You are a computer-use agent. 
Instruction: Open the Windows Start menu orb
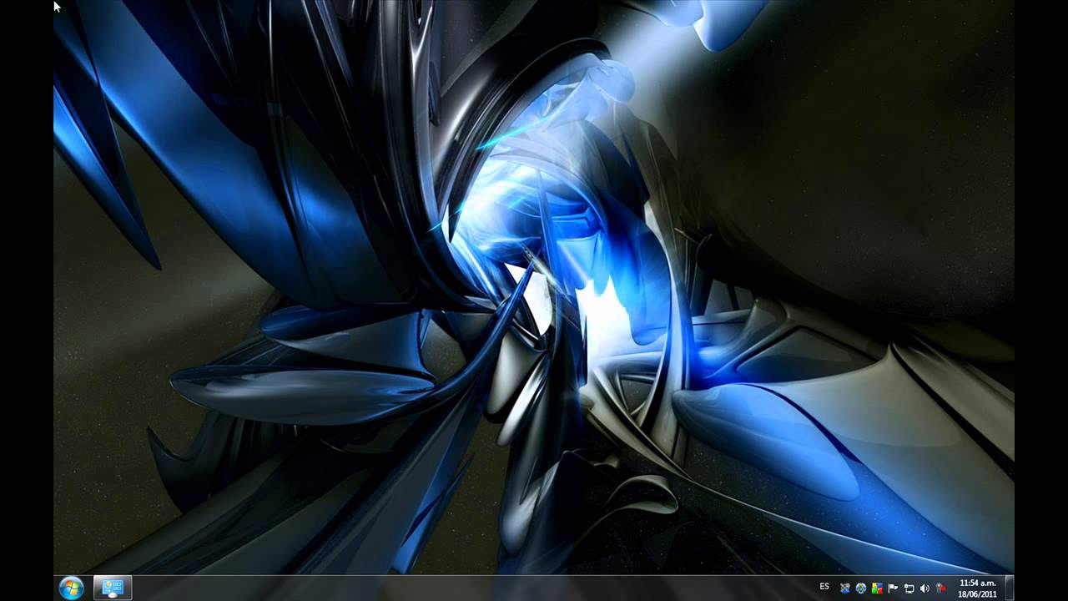pyautogui.click(x=71, y=588)
